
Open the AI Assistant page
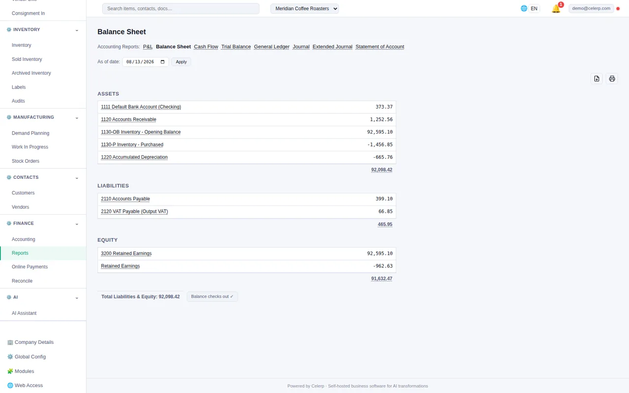point(24,313)
